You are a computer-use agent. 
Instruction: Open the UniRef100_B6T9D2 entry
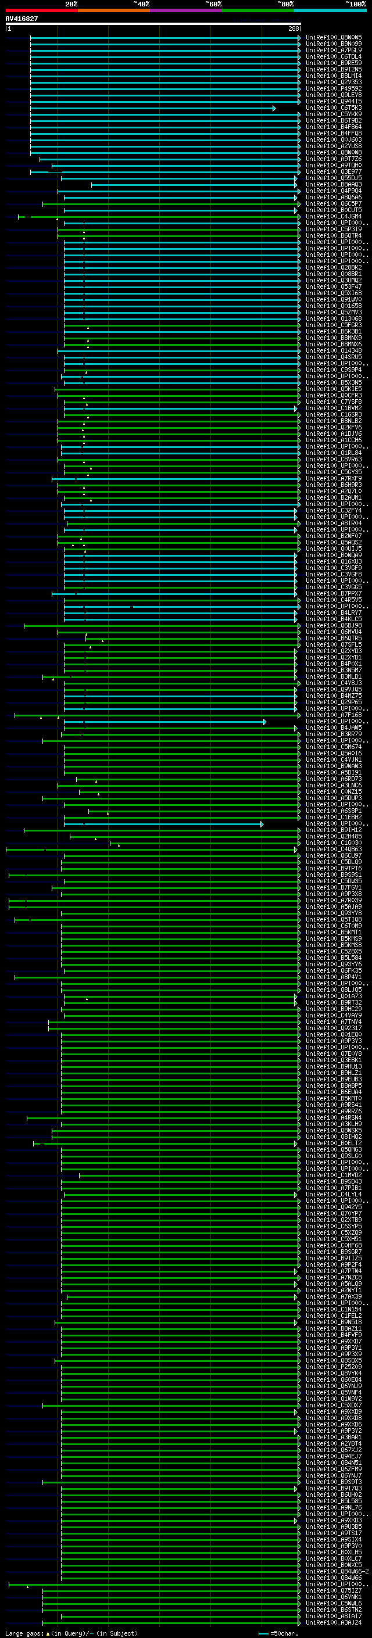click(334, 121)
